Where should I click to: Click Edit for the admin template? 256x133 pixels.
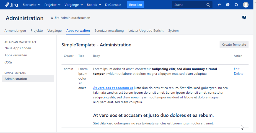(237, 69)
